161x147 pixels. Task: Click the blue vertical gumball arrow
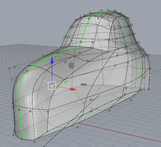[x=52, y=60]
